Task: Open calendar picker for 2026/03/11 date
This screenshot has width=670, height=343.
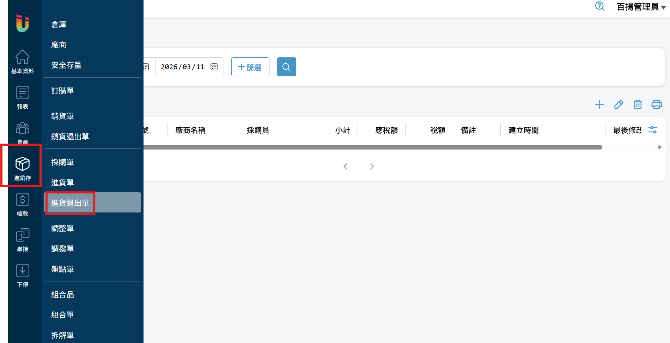Action: (x=214, y=67)
